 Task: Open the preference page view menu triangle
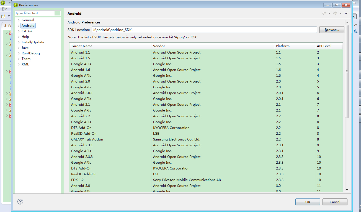(346, 13)
